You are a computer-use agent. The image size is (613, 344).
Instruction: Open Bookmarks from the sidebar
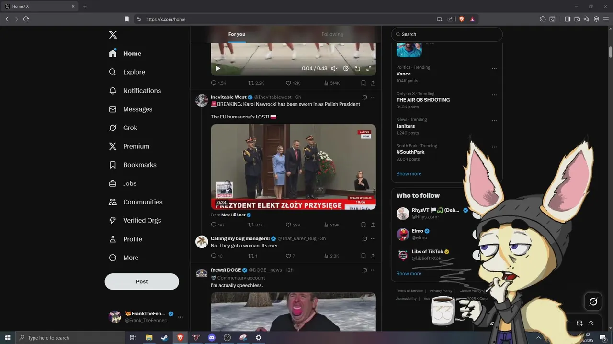tap(133, 165)
